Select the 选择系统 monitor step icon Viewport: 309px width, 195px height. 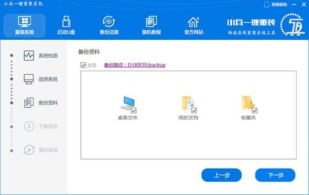(x=29, y=79)
